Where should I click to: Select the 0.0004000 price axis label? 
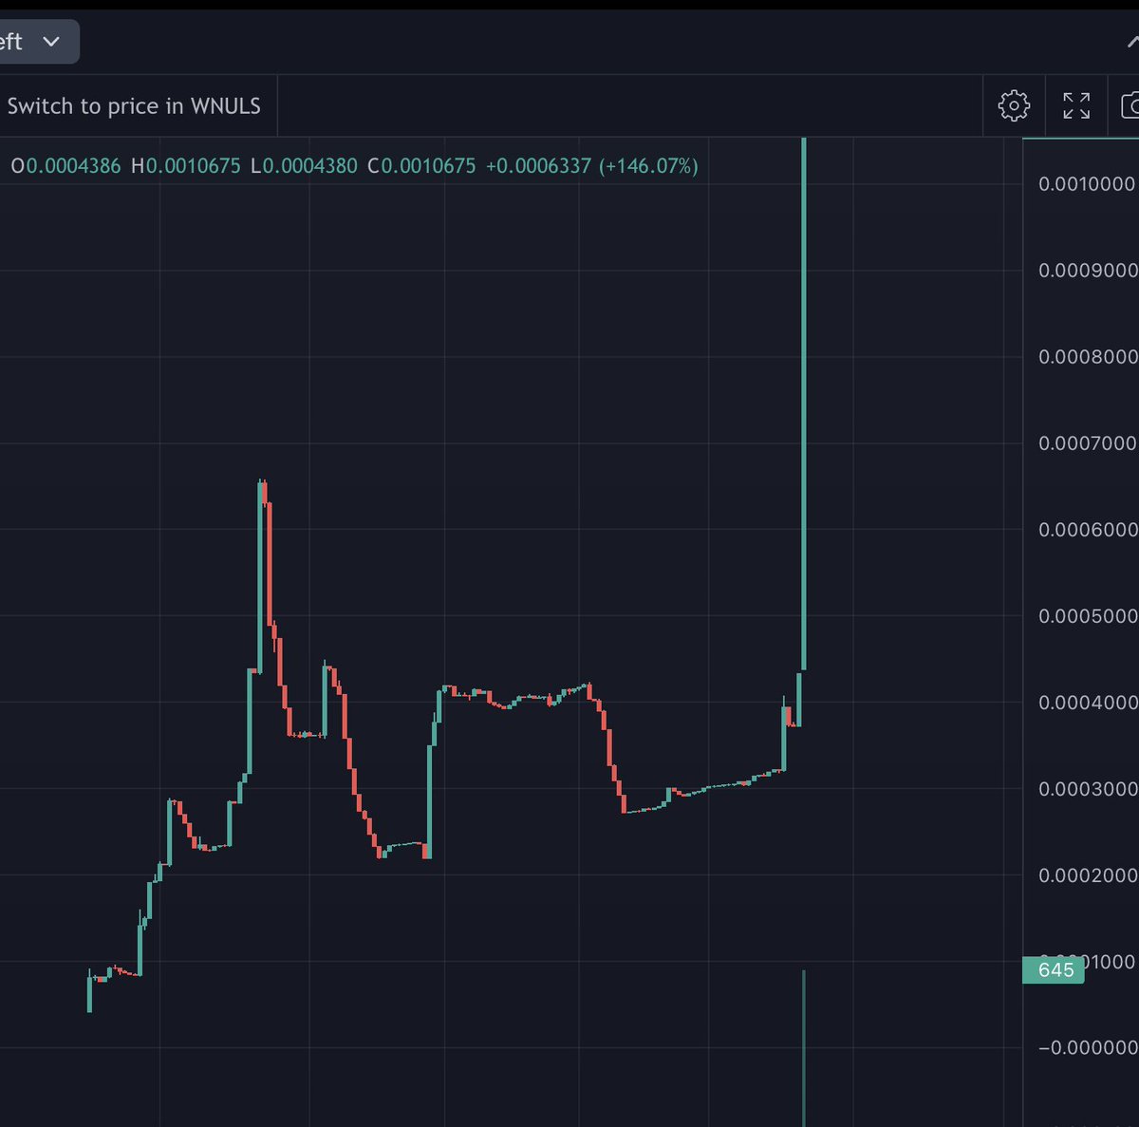click(x=1088, y=703)
